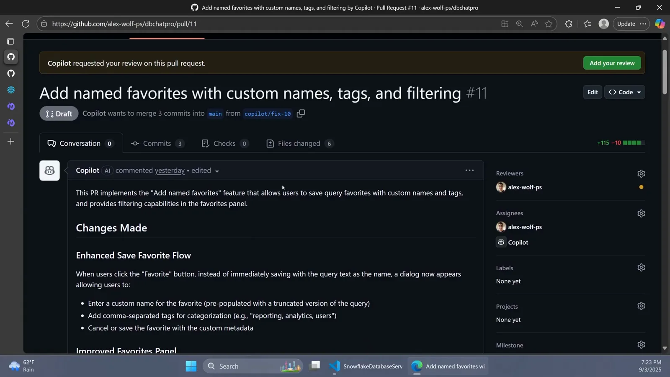Open the task view taskbar icon
The image size is (670, 377).
(315, 366)
